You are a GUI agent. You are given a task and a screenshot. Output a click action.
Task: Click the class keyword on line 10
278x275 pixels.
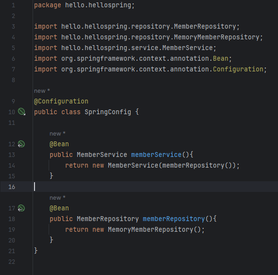pyautogui.click(x=71, y=112)
